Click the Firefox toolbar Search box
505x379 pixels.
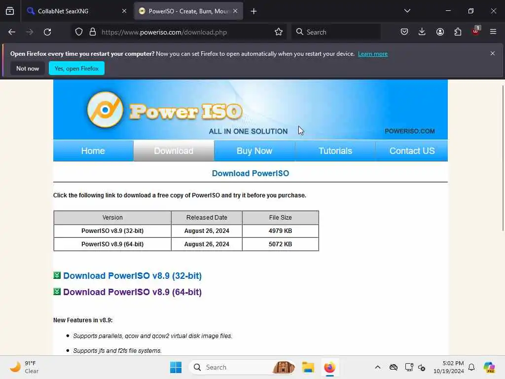pos(336,32)
